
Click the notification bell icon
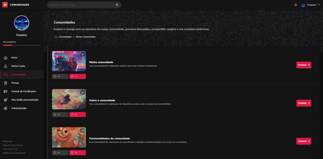click(295, 5)
